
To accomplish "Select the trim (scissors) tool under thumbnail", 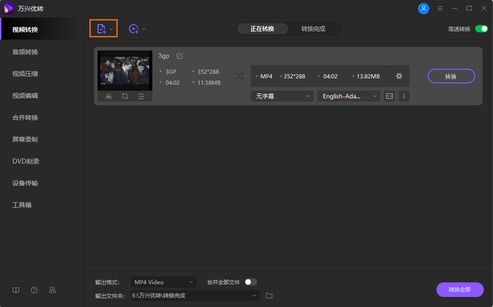I will [109, 96].
